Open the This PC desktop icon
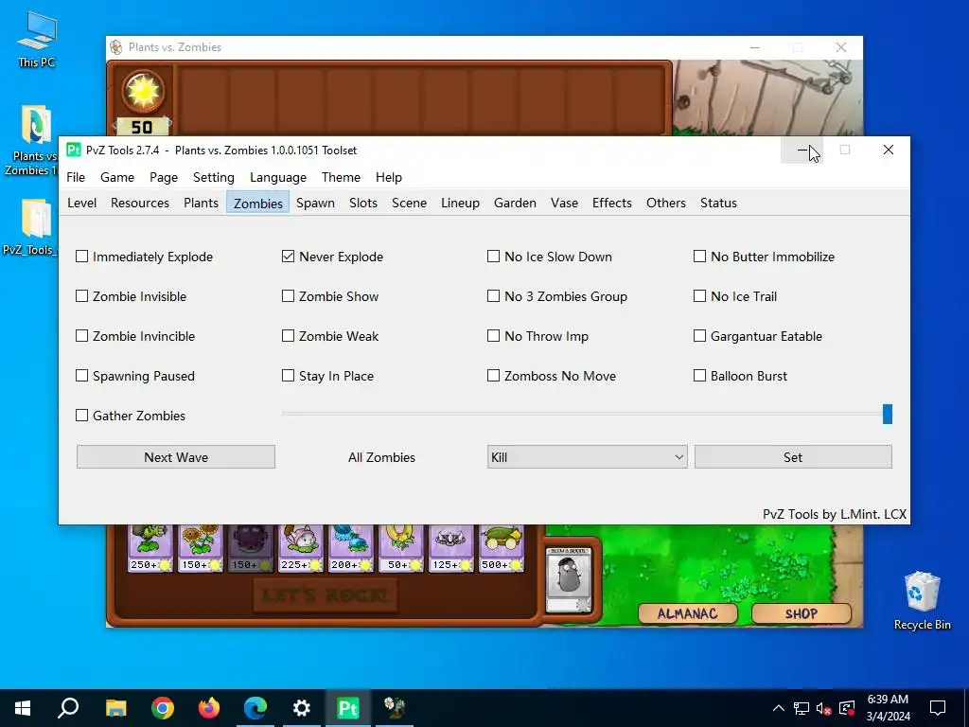Screen dimensions: 969x727 coord(37,40)
